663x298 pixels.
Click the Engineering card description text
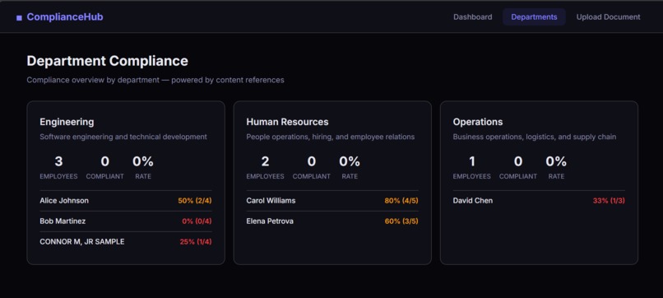tap(123, 137)
